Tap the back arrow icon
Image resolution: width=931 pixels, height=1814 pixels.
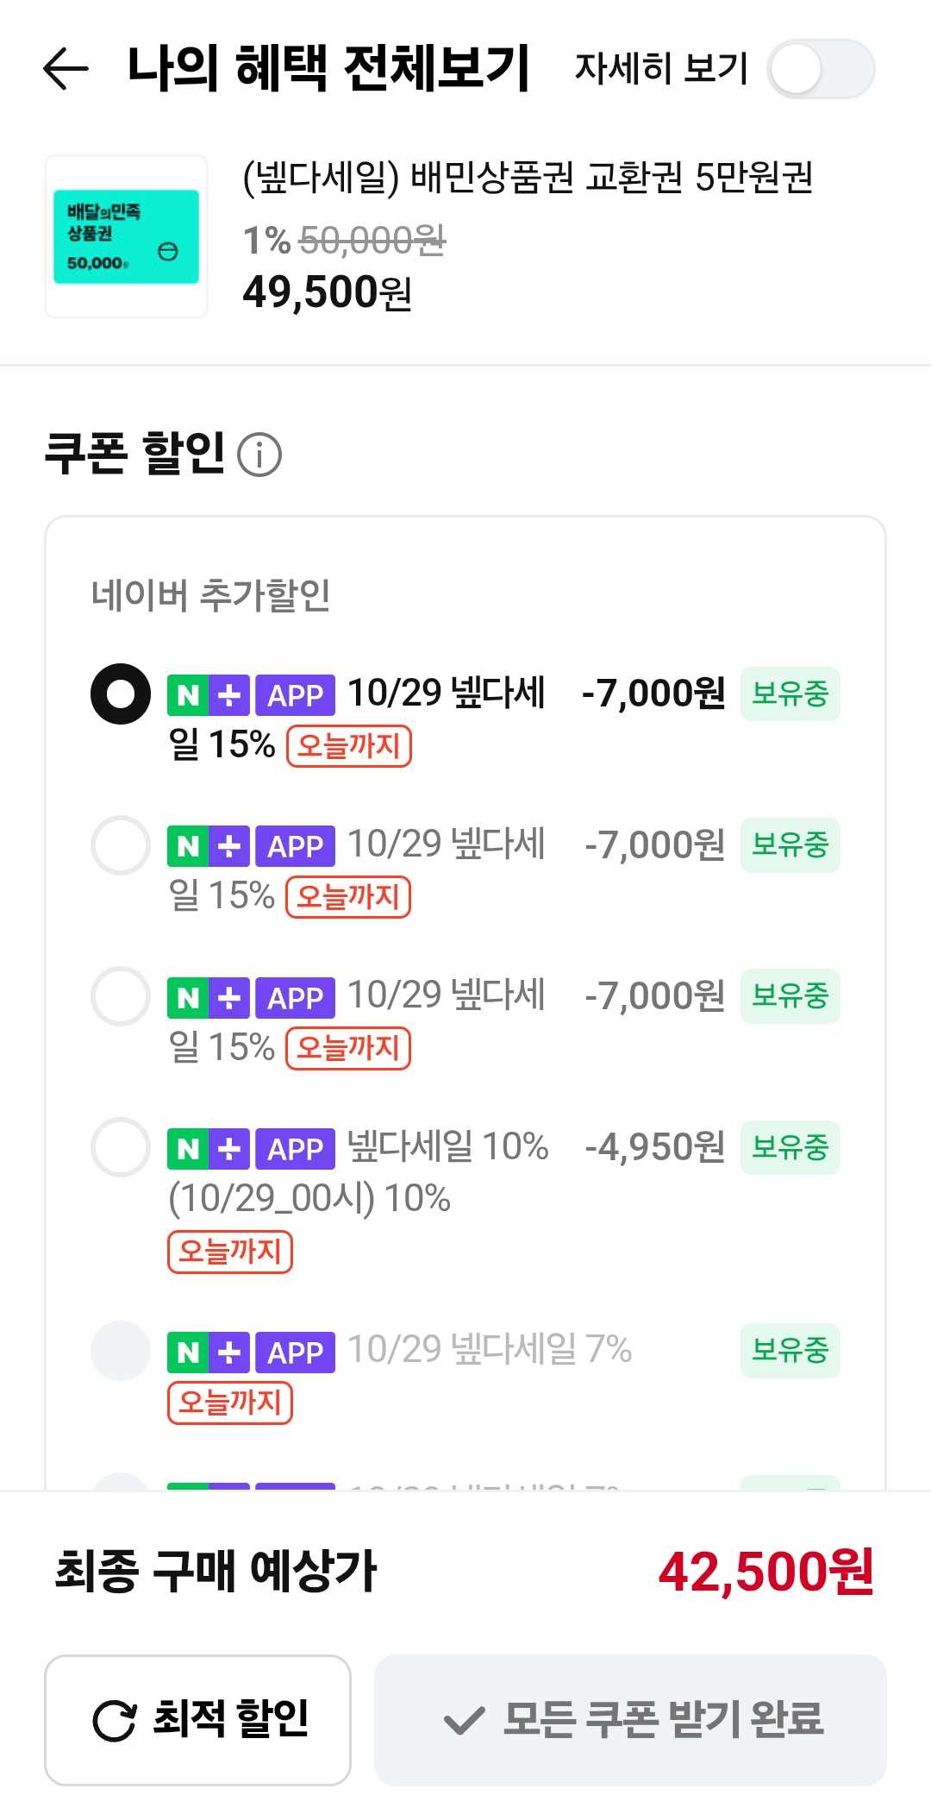(66, 69)
